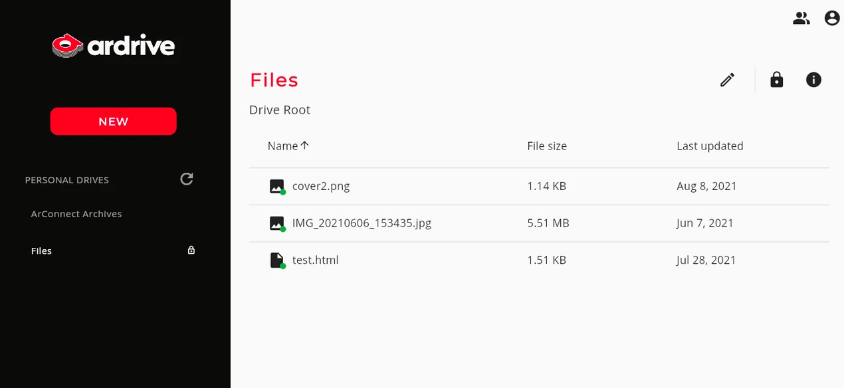Toggle the Name sort arrow
The height and width of the screenshot is (388, 844).
pyautogui.click(x=305, y=145)
